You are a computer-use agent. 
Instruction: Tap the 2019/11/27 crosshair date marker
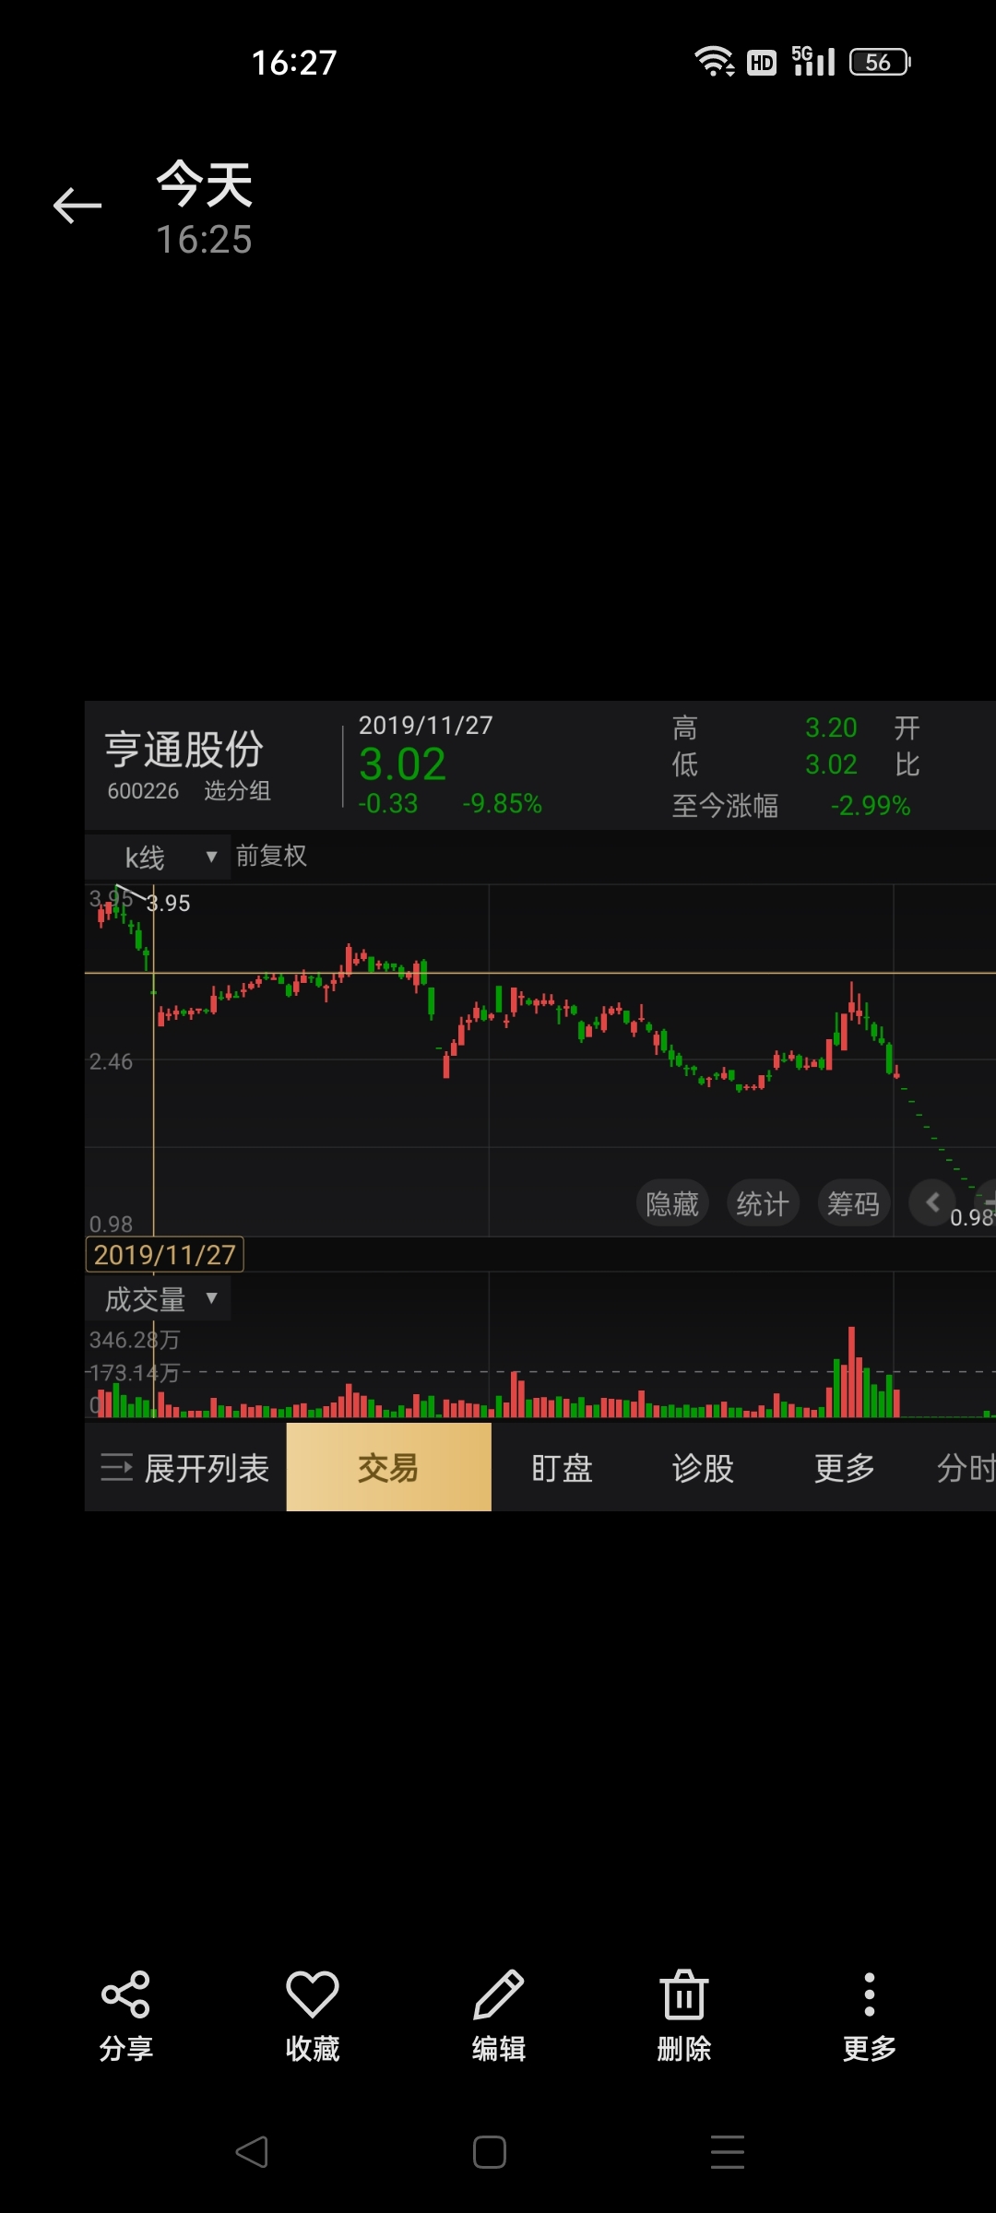point(164,1255)
